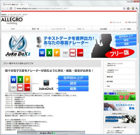This screenshot has height=135, width=140.
Task: Click the フリー版テキスト読み上げソフト heading
Action: coord(19,63)
